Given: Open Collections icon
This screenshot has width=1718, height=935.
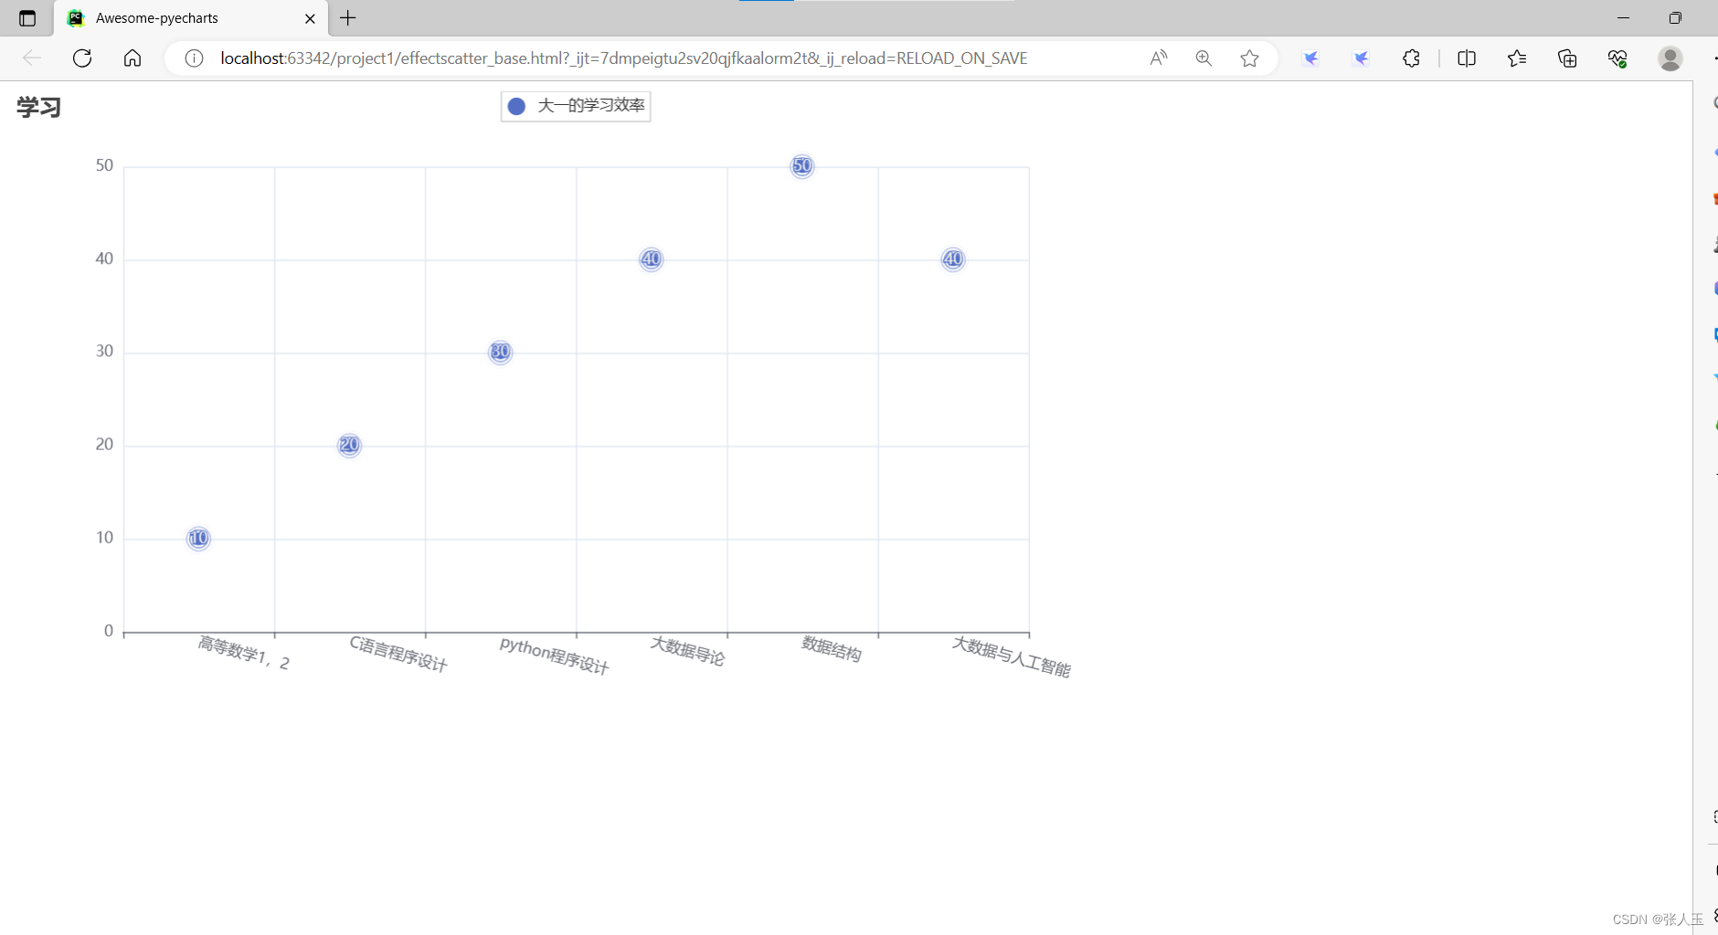Looking at the screenshot, I should click(1567, 58).
